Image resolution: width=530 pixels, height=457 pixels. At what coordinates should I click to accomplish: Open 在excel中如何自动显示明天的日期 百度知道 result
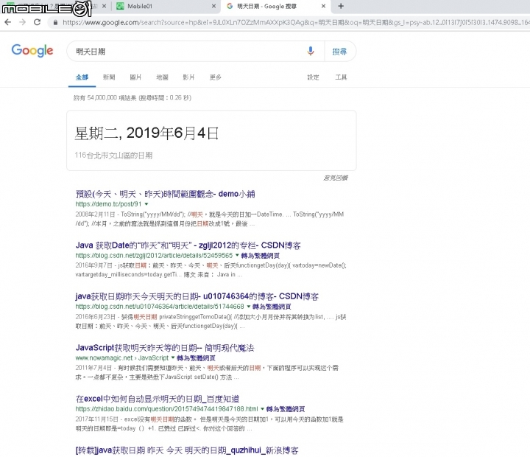pyautogui.click(x=158, y=399)
